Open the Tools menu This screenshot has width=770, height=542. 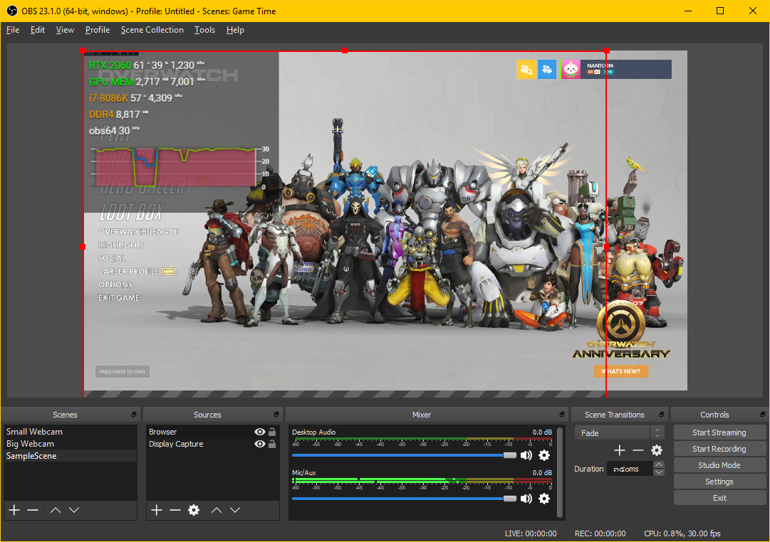coord(204,30)
